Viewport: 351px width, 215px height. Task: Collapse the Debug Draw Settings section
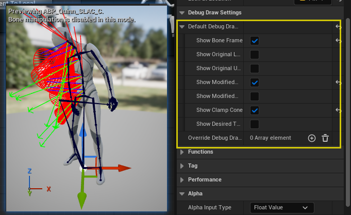pos(182,13)
